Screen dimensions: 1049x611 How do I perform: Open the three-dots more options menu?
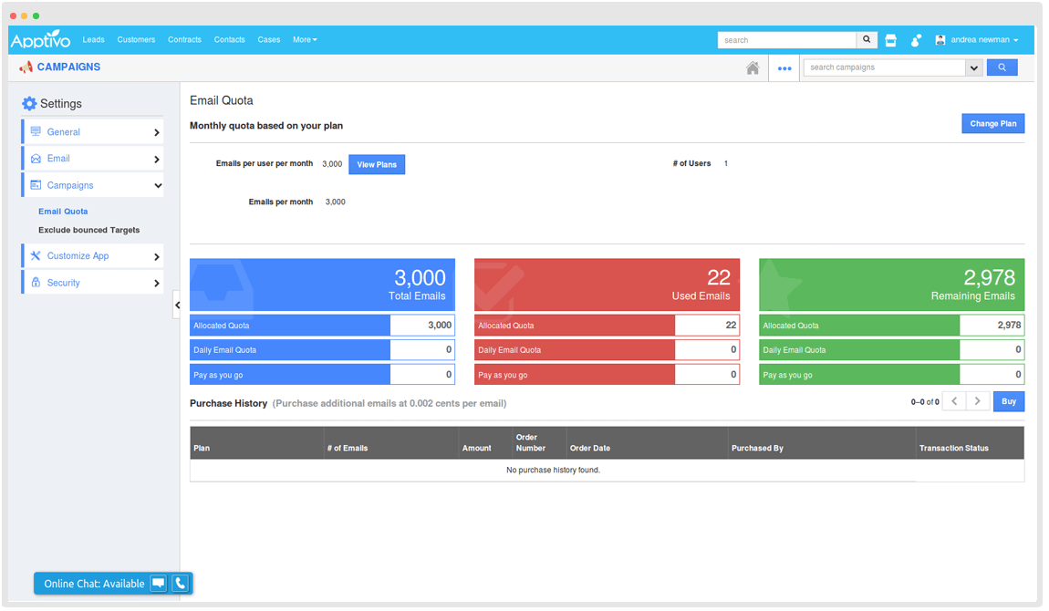(784, 67)
